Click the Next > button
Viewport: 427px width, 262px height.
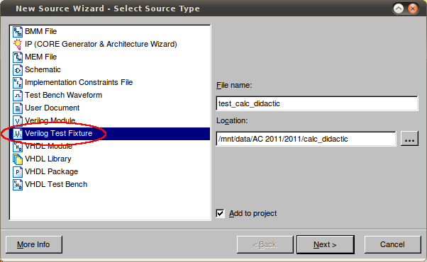[325, 244]
